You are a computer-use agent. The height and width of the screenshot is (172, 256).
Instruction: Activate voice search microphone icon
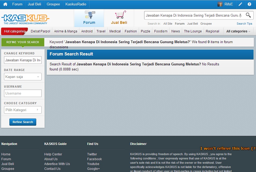(x=240, y=16)
